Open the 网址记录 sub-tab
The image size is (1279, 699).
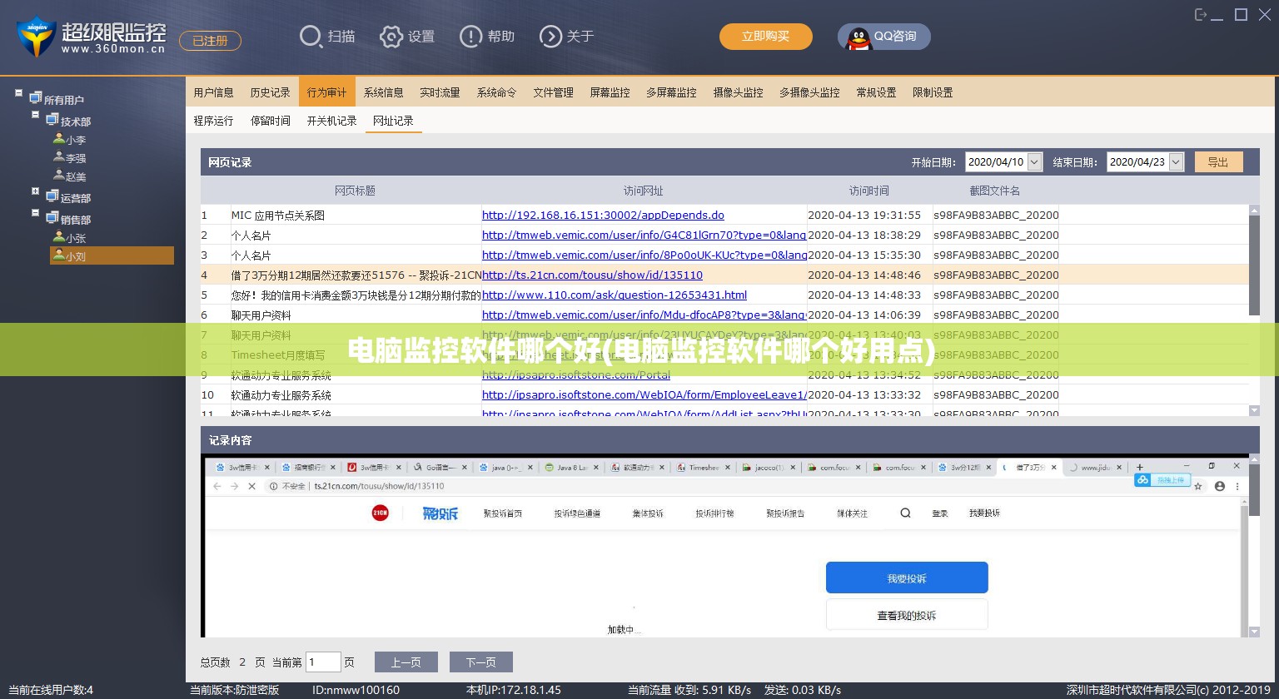[394, 121]
